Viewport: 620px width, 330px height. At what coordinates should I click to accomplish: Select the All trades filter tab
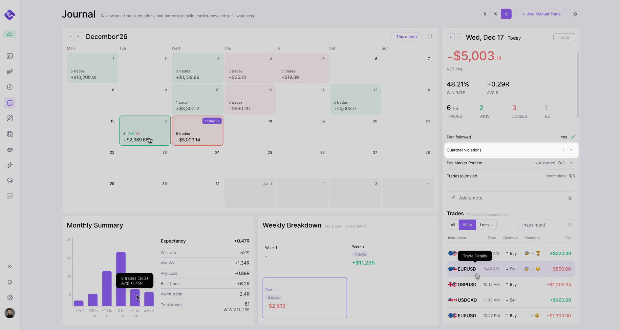453,225
